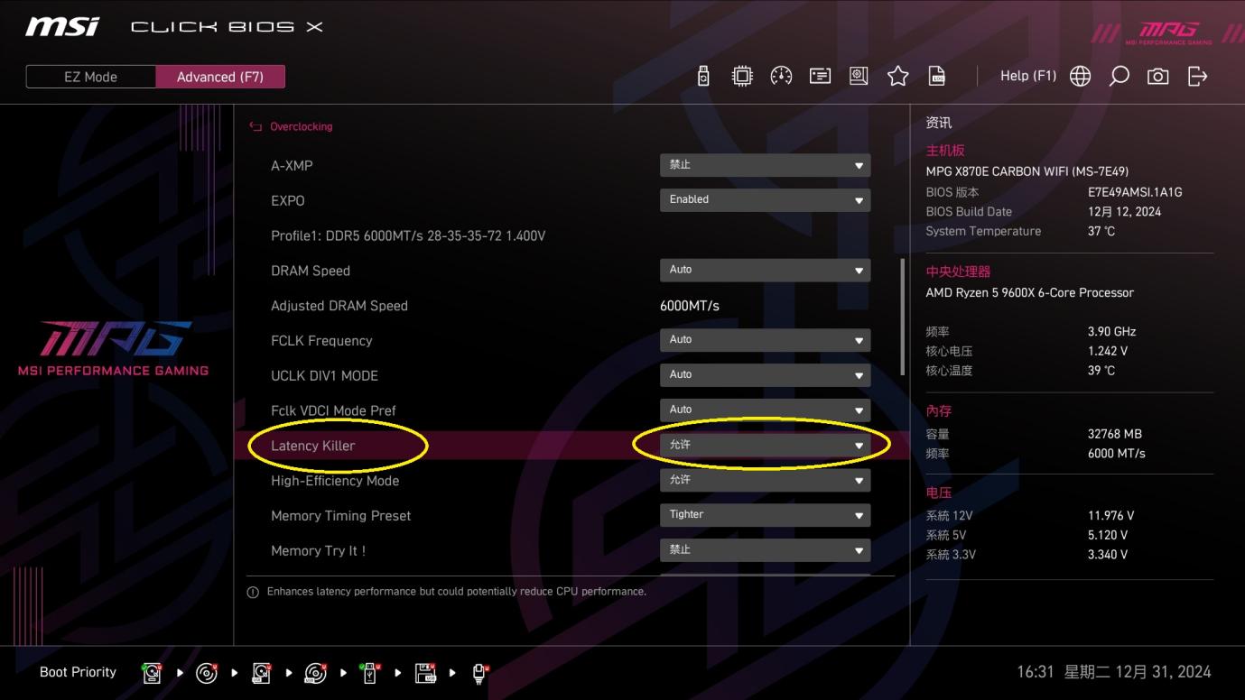
Task: Click the 12月 31, 2024 date
Action: coord(1162,672)
